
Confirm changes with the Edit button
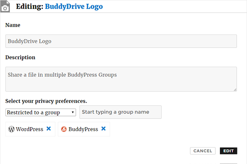228,151
